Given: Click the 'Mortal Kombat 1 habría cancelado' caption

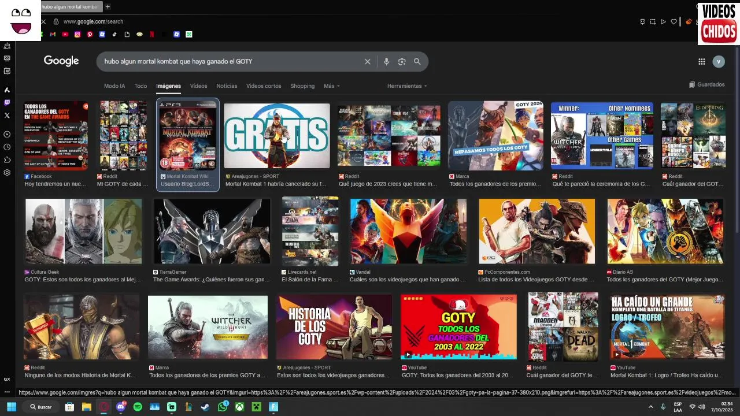Looking at the screenshot, I should coord(276,184).
